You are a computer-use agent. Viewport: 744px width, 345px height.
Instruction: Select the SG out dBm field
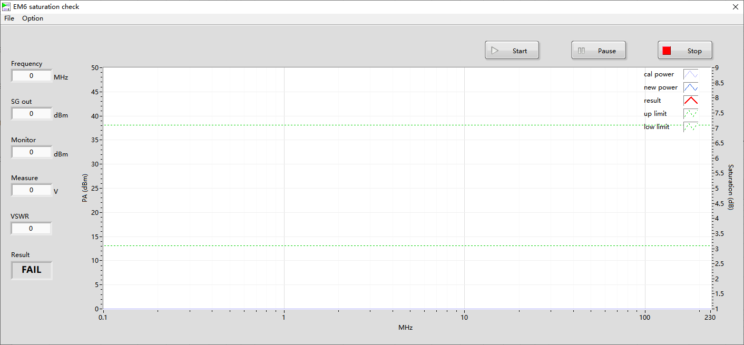pos(32,114)
